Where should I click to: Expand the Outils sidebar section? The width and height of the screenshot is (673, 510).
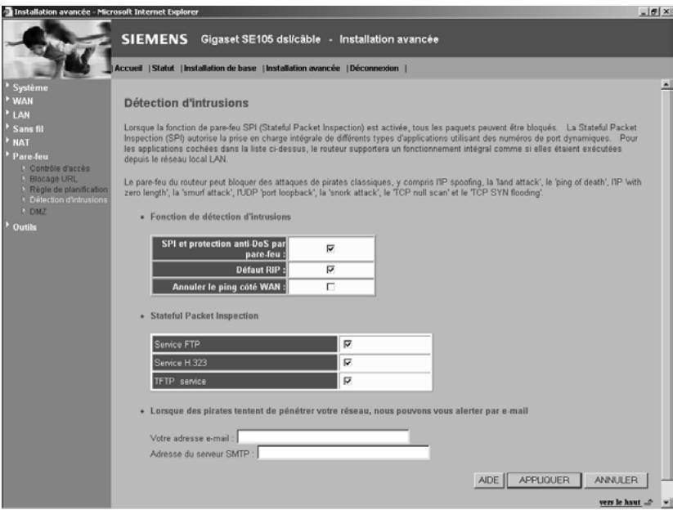point(25,227)
